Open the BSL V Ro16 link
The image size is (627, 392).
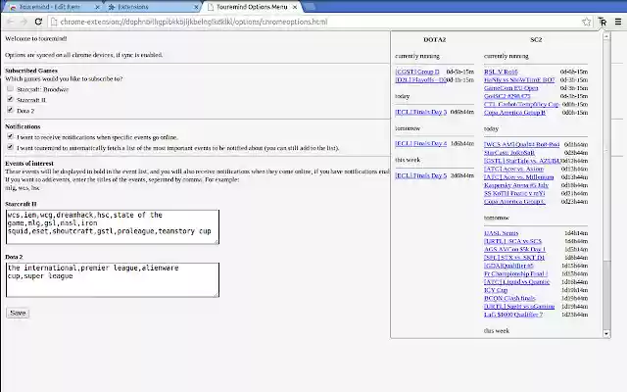(x=501, y=72)
